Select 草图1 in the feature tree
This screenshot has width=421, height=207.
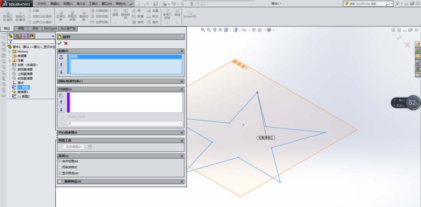(x=24, y=87)
